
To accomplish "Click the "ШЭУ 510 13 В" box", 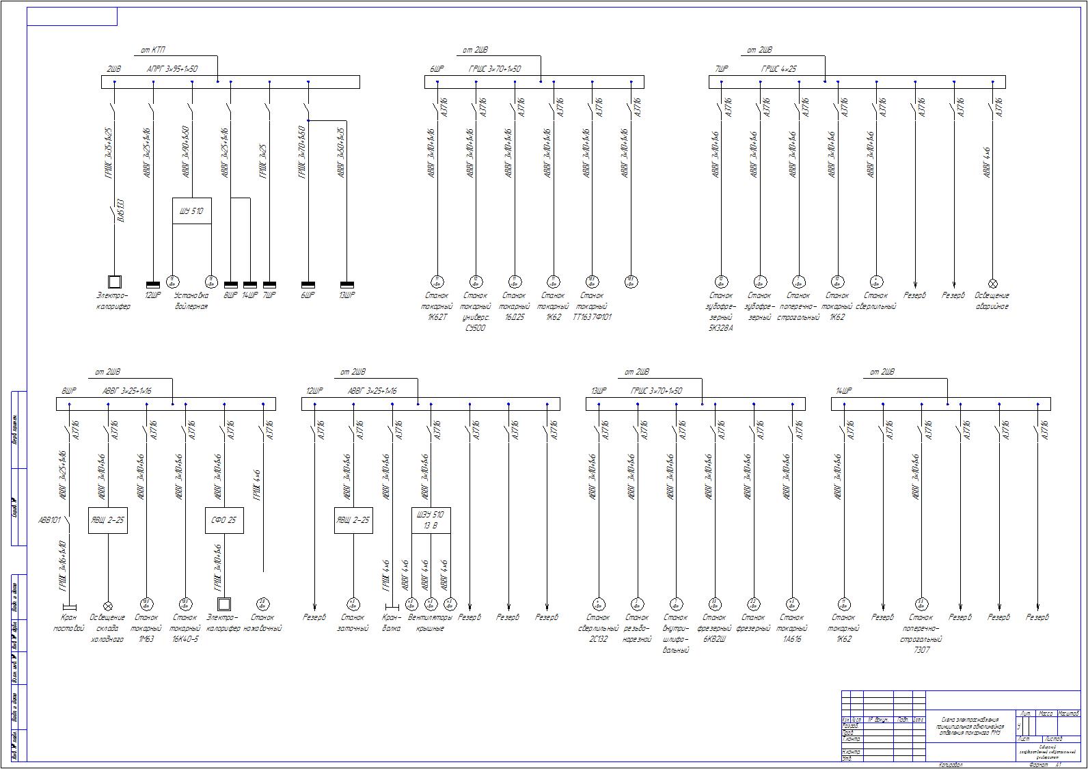I will pyautogui.click(x=431, y=521).
